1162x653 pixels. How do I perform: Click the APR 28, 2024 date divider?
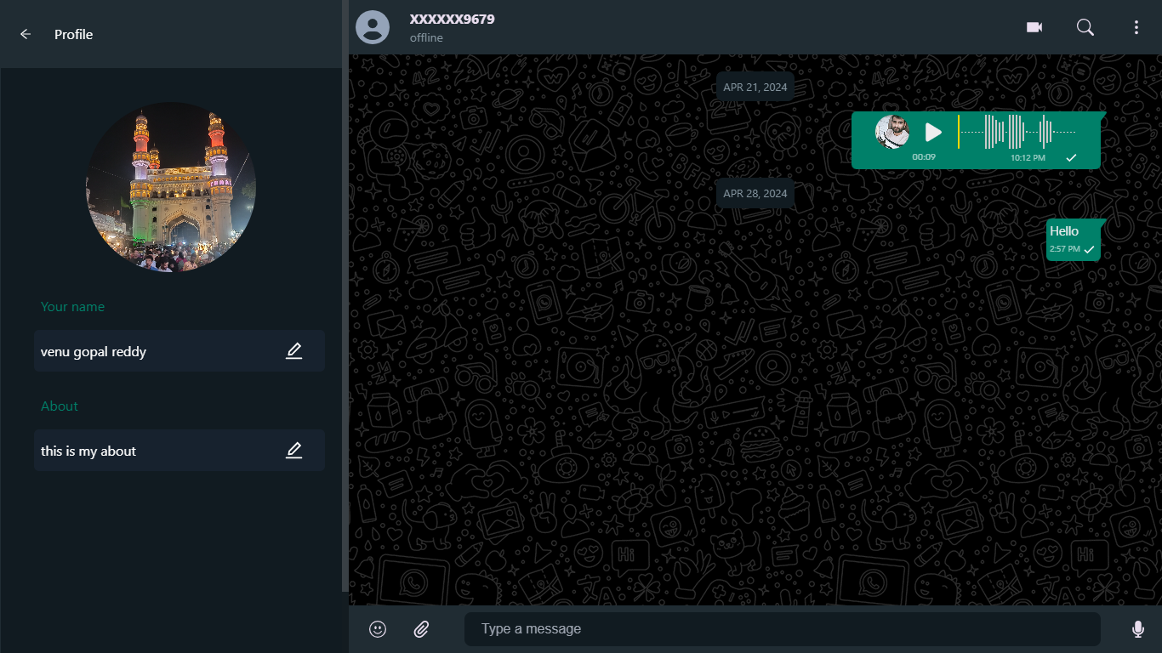(755, 193)
